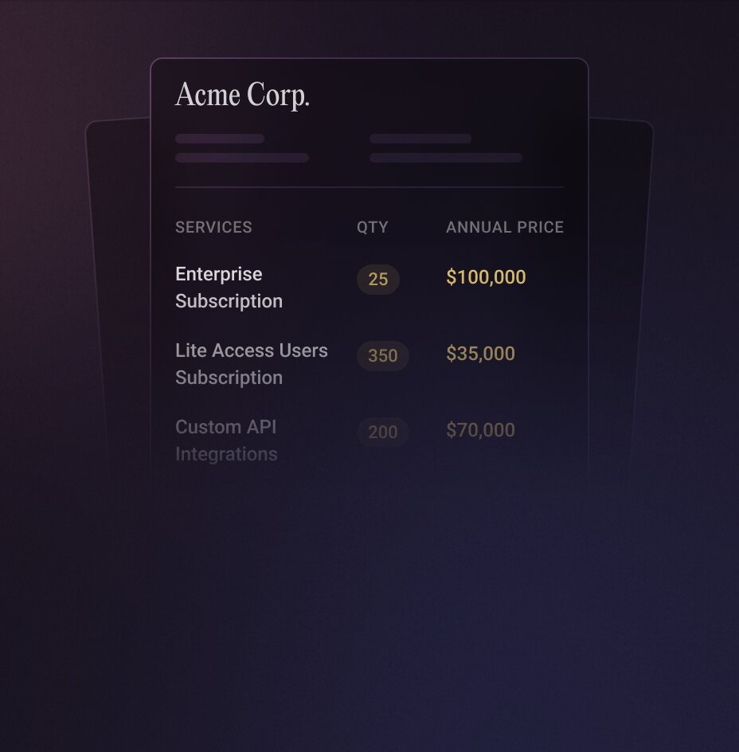The height and width of the screenshot is (752, 739).
Task: Click the SERVICES column header
Action: pos(213,227)
